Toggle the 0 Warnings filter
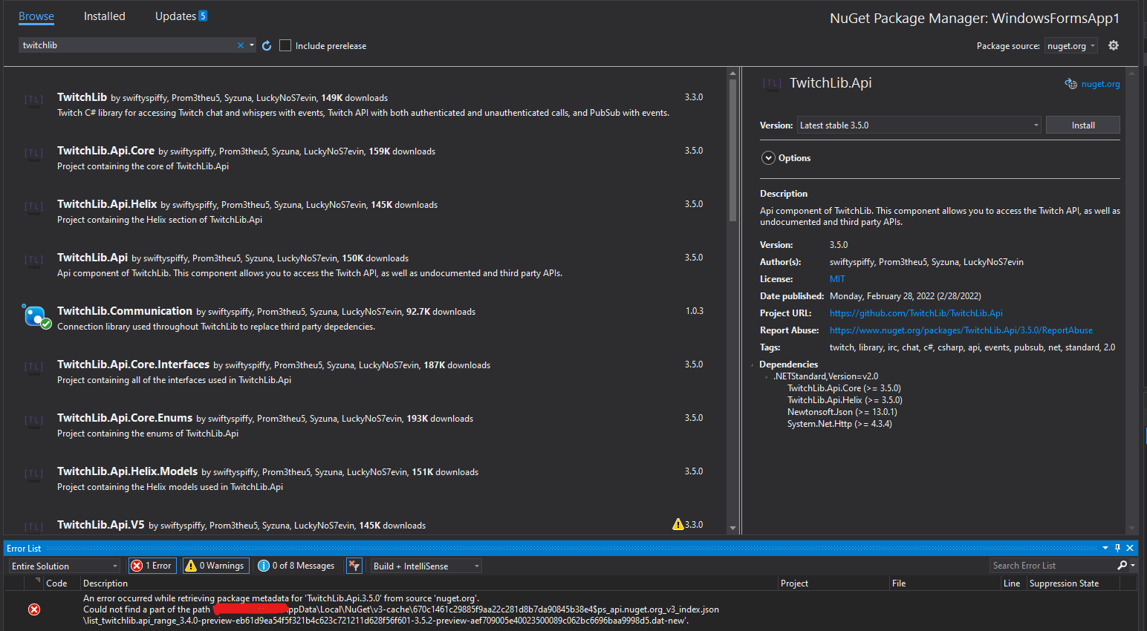The image size is (1147, 631). pos(215,566)
